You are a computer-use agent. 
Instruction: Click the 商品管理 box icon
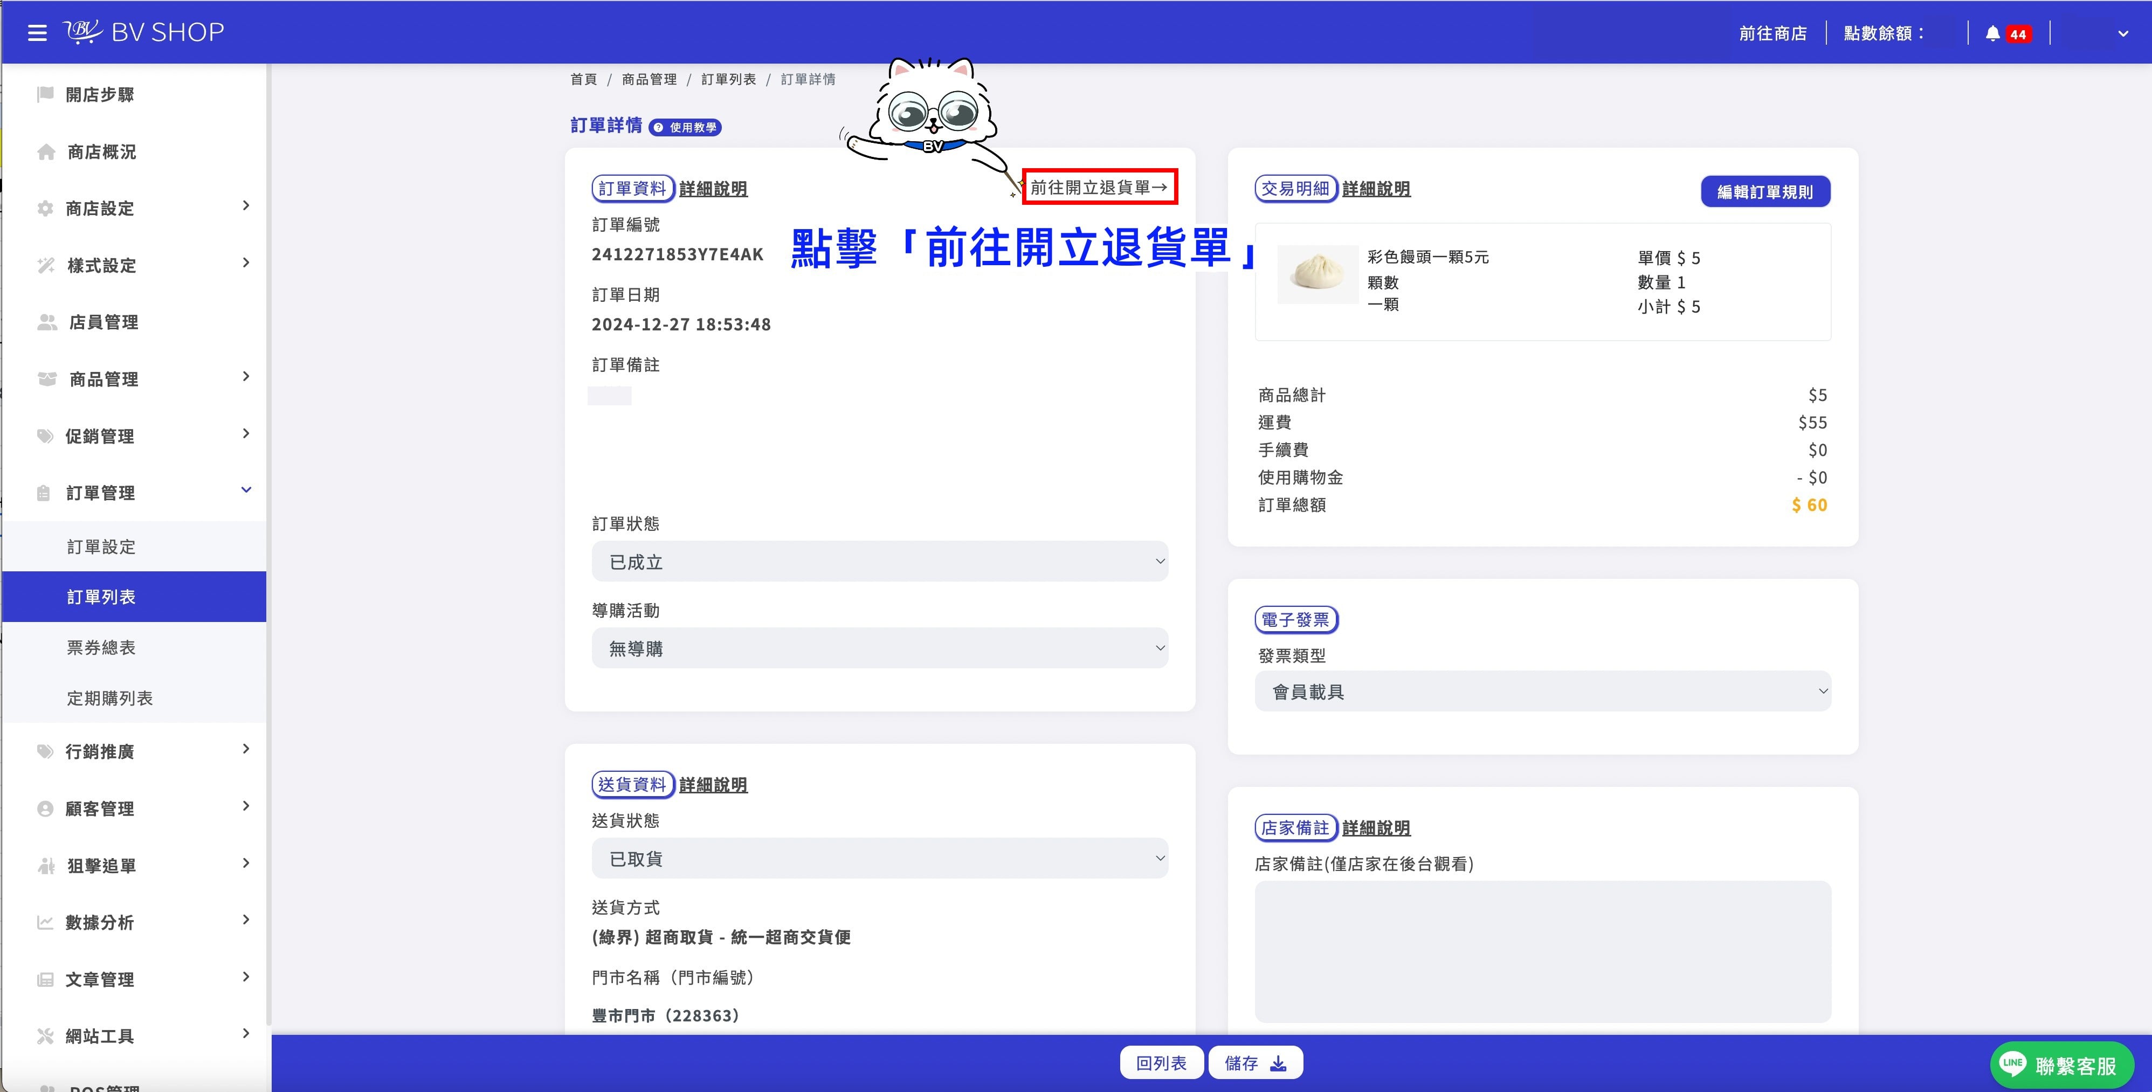(47, 378)
